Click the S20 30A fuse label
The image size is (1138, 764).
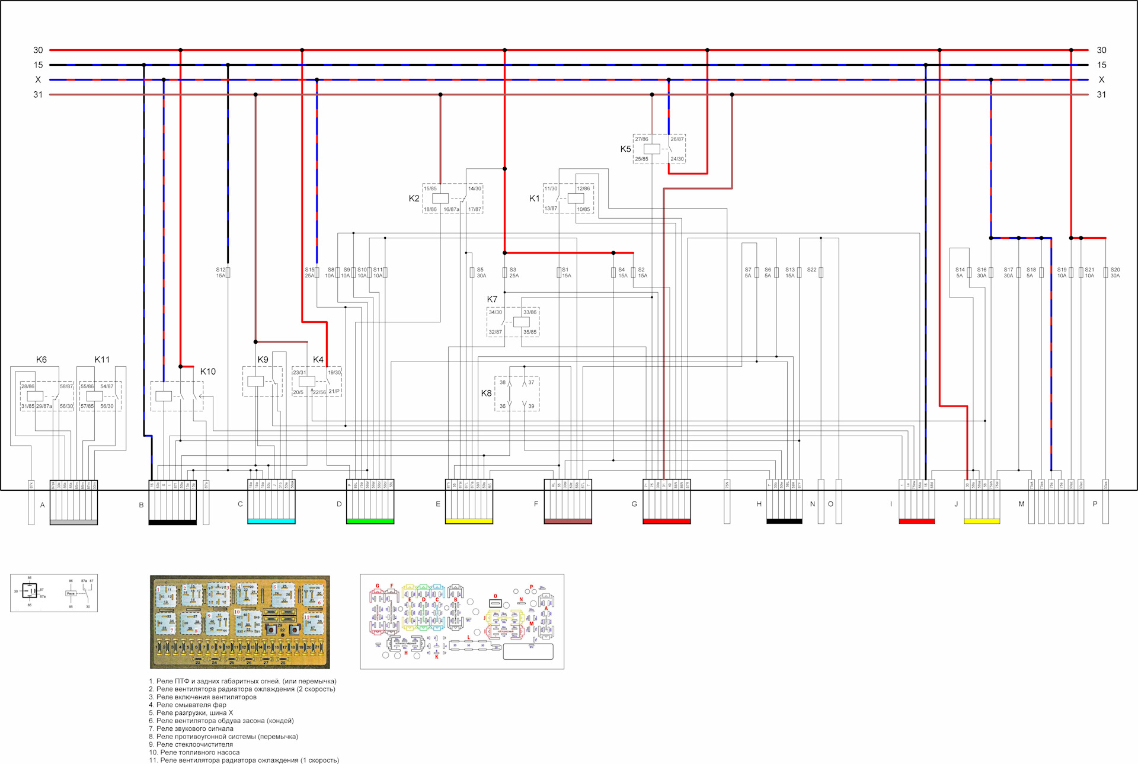click(x=1115, y=273)
